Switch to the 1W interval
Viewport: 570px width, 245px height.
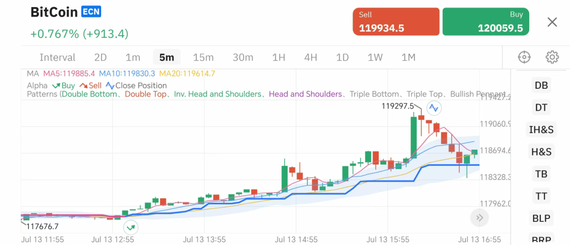[375, 57]
